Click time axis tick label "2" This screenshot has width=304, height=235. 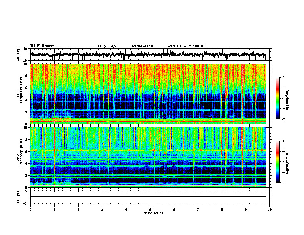(x=78, y=210)
